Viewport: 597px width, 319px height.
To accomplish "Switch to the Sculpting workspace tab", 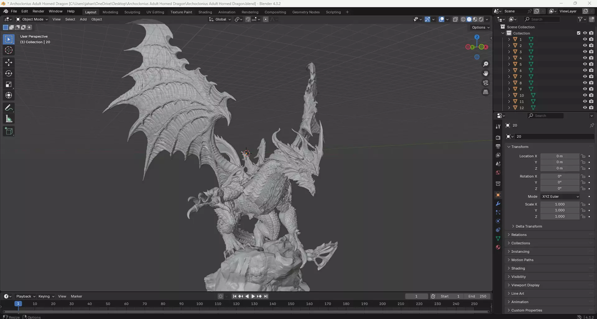I will (x=132, y=12).
